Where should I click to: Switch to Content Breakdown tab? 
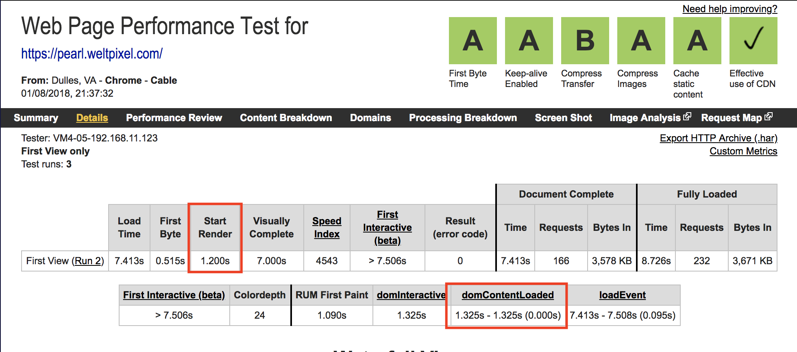coord(286,118)
